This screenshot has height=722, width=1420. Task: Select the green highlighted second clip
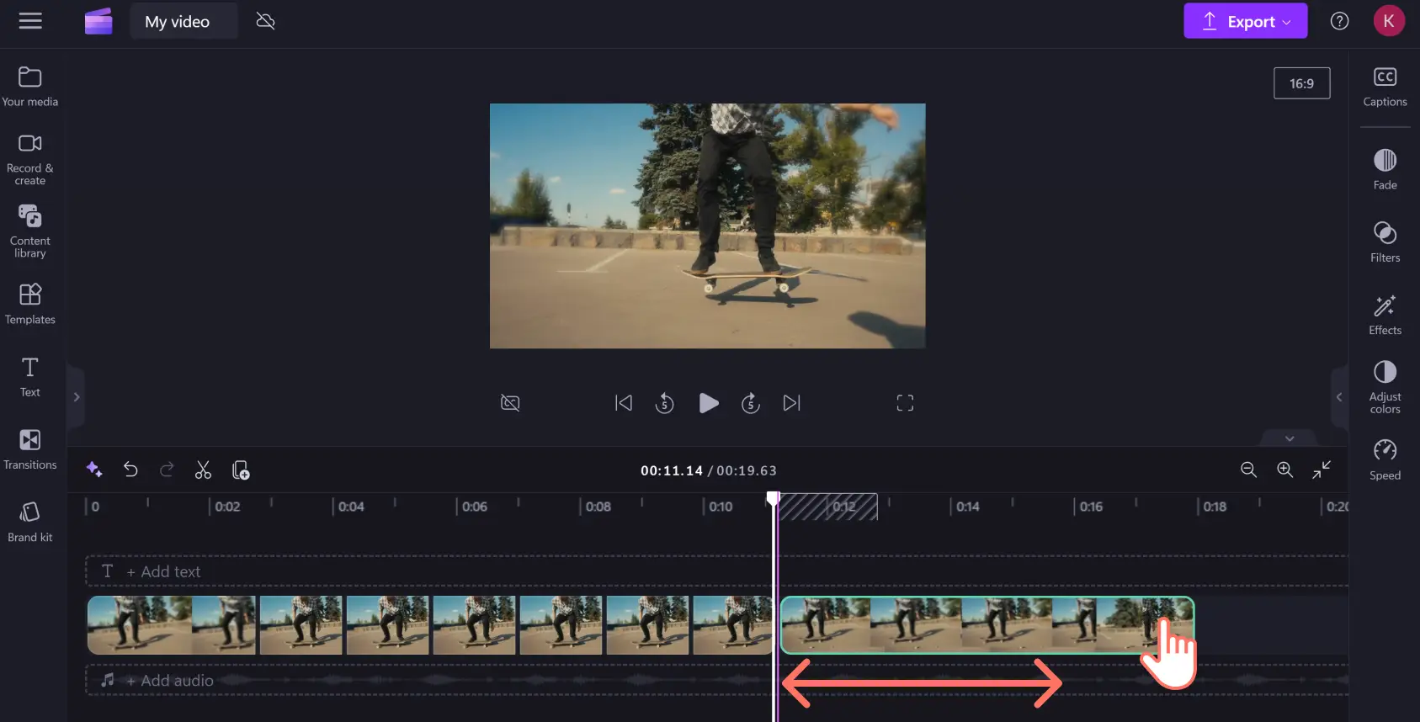[987, 625]
